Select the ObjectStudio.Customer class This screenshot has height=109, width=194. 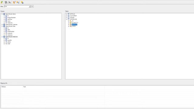[x=12, y=25]
